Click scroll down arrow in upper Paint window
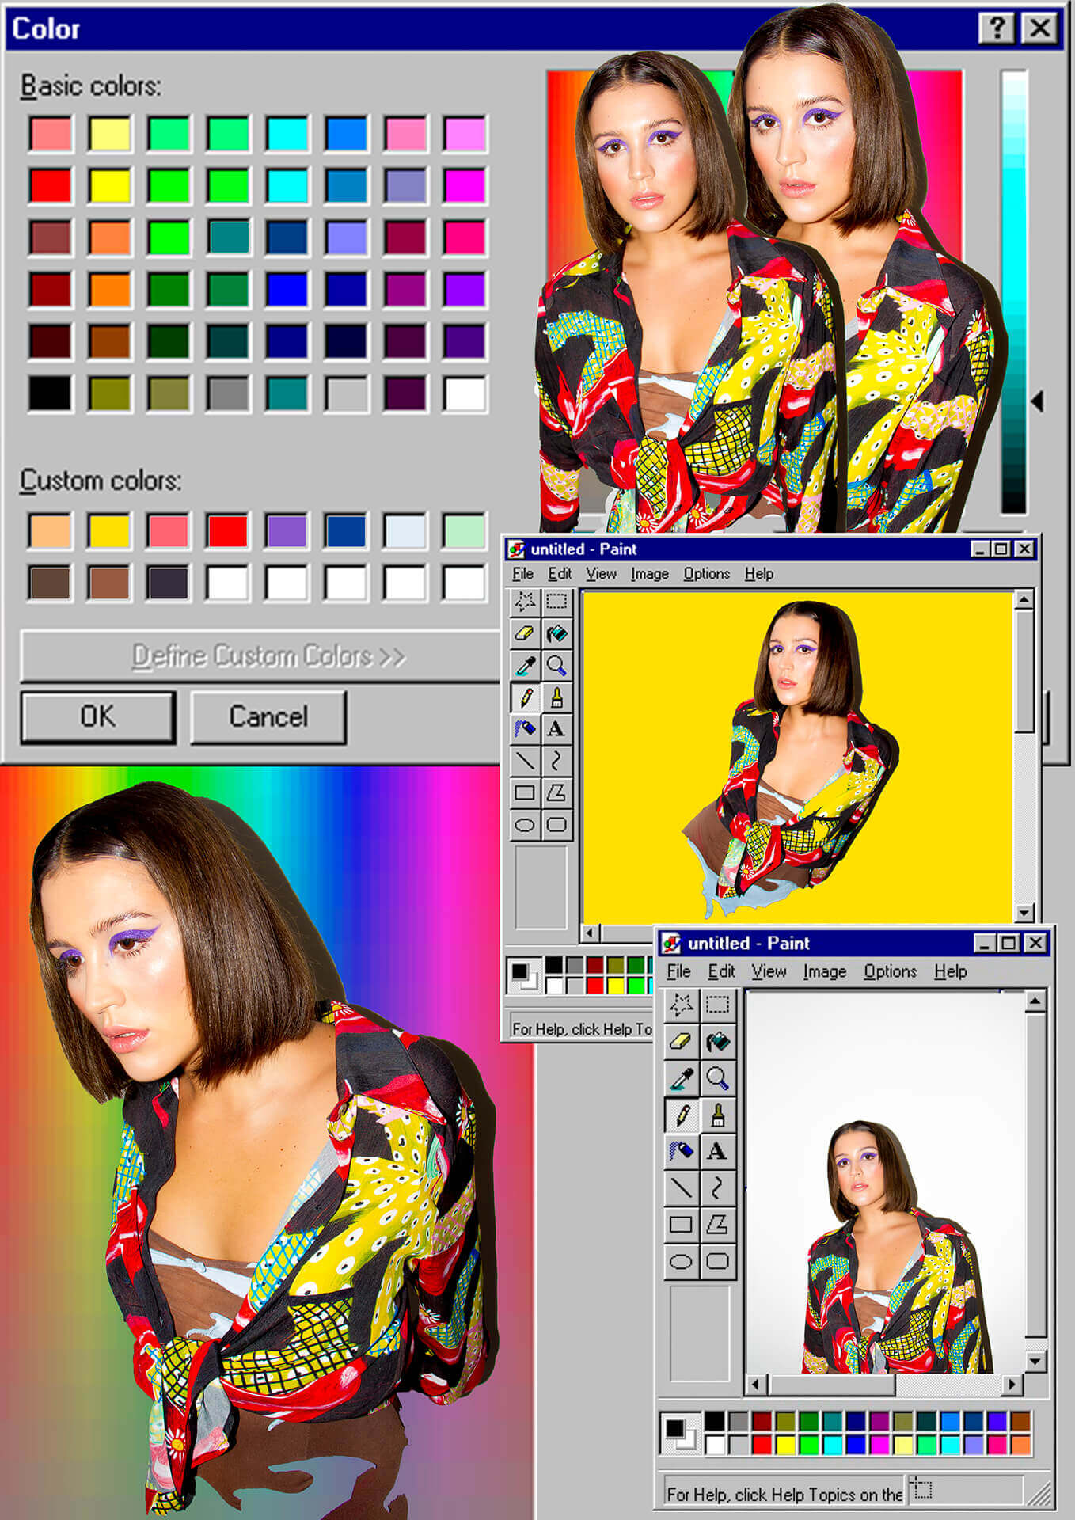This screenshot has width=1075, height=1520. 1024,912
